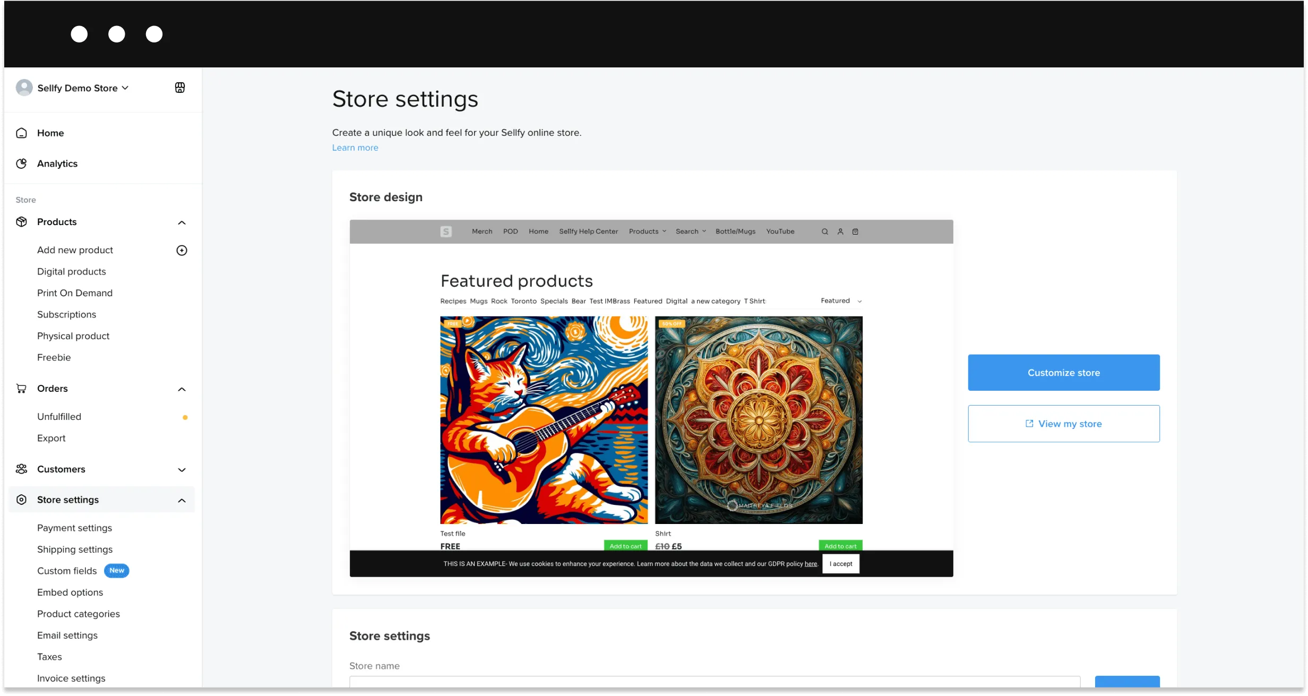Click POD in preview navigation
This screenshot has width=1308, height=696.
510,231
